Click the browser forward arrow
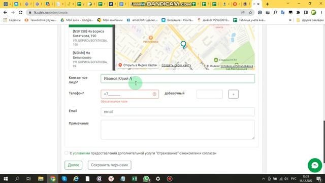This screenshot has height=183, width=325. click(13, 12)
